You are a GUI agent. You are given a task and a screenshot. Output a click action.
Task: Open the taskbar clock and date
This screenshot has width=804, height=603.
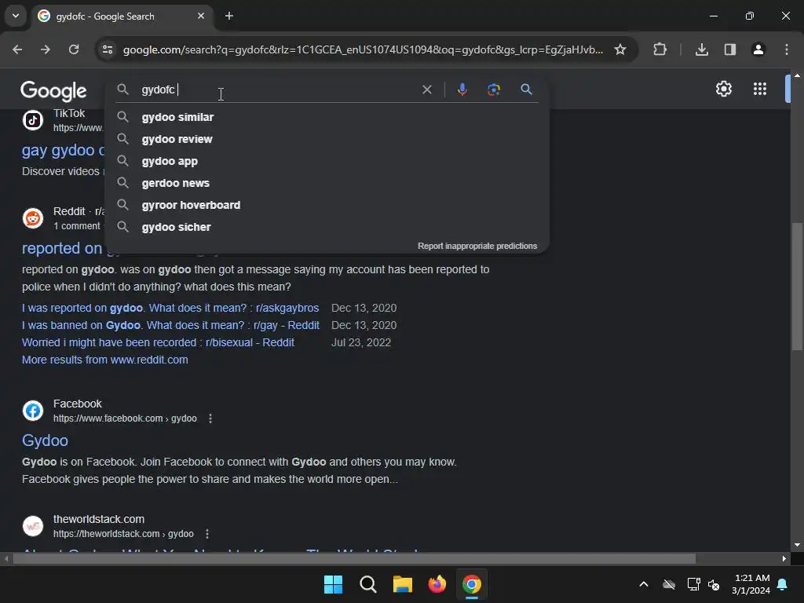pyautogui.click(x=751, y=584)
